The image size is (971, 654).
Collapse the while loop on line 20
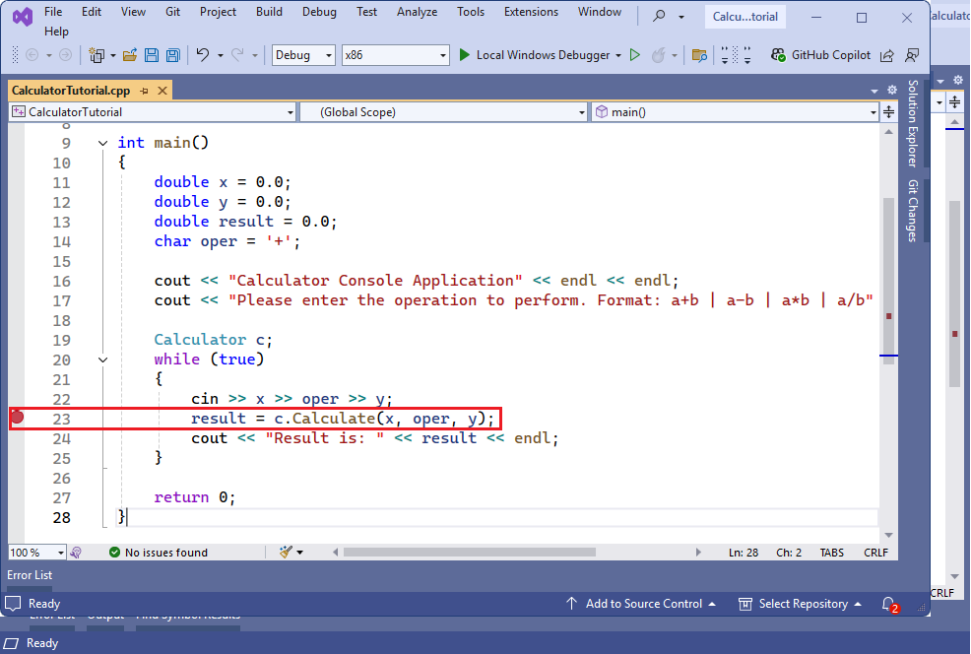tap(102, 359)
